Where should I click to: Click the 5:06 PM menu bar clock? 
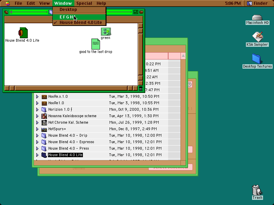click(233, 3)
